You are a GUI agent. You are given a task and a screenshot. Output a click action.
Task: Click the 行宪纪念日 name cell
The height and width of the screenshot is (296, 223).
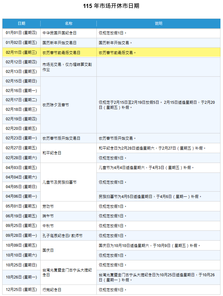click(x=52, y=290)
